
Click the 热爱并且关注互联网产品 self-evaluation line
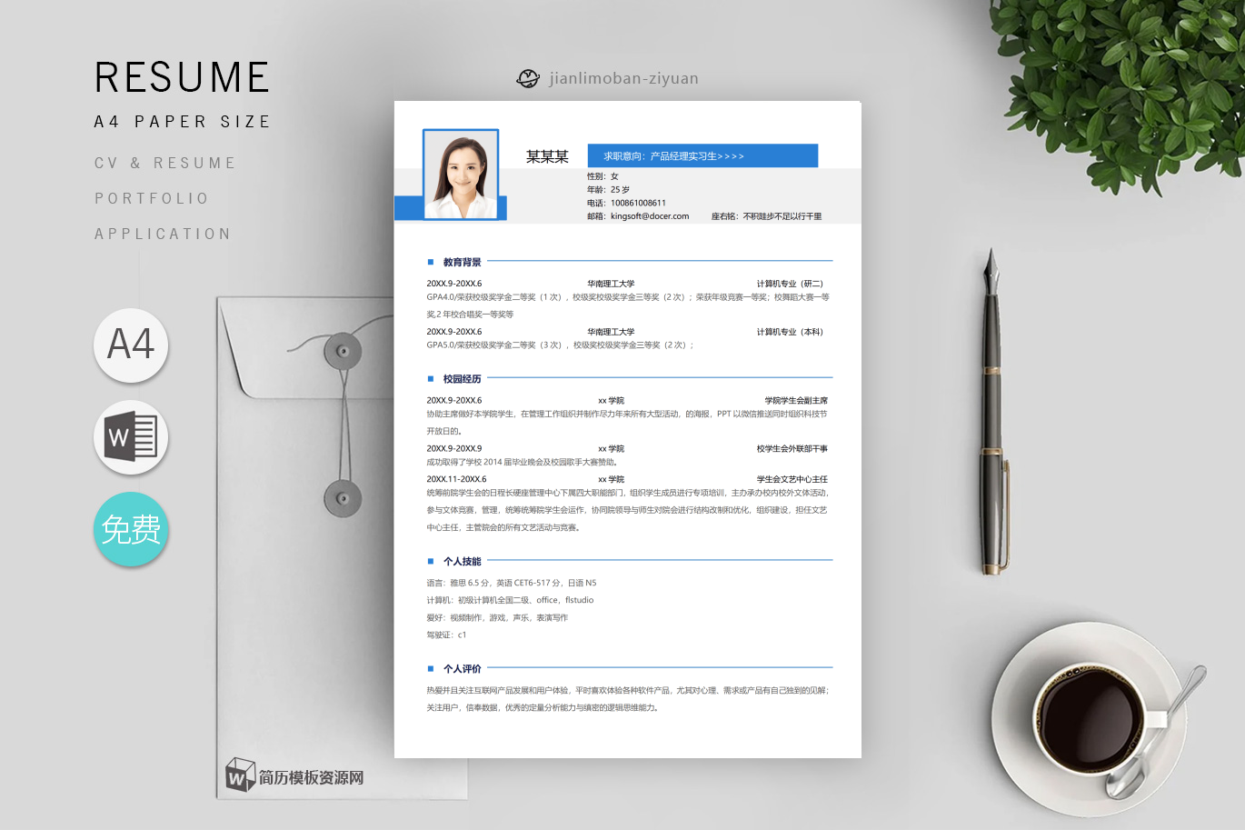tap(628, 691)
